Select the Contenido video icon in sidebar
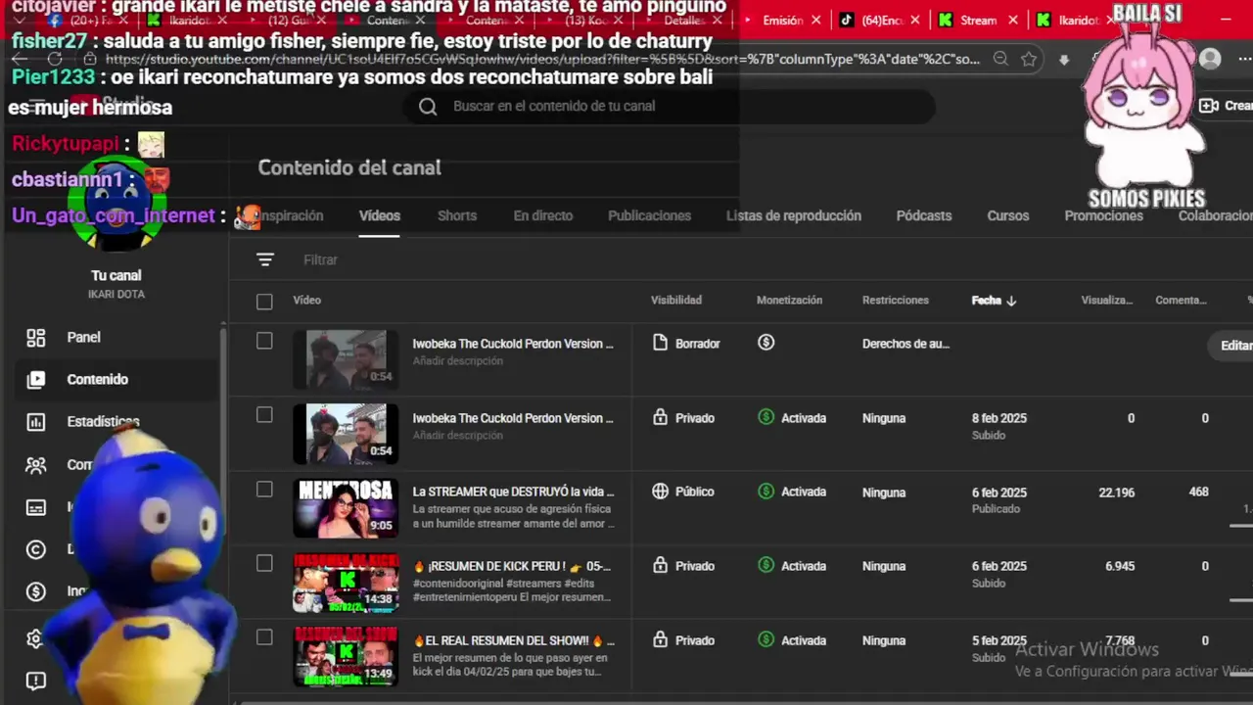The width and height of the screenshot is (1253, 705). (36, 380)
